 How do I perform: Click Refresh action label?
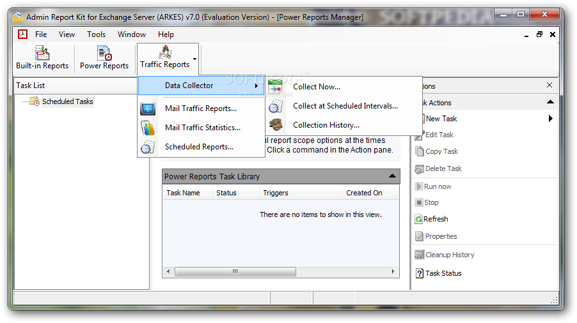click(x=436, y=219)
